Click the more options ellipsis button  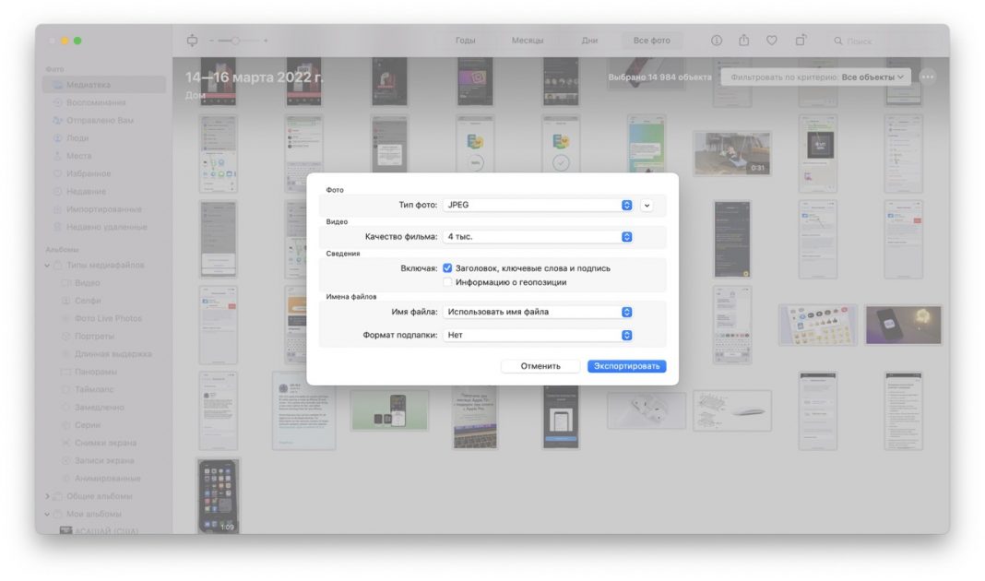927,77
